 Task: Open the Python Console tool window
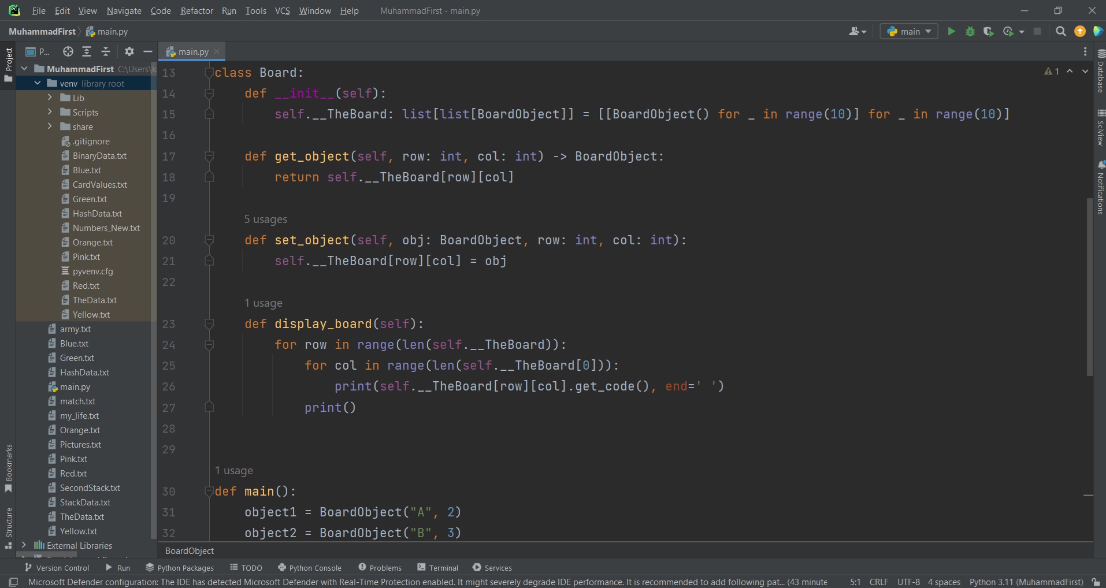[309, 568]
